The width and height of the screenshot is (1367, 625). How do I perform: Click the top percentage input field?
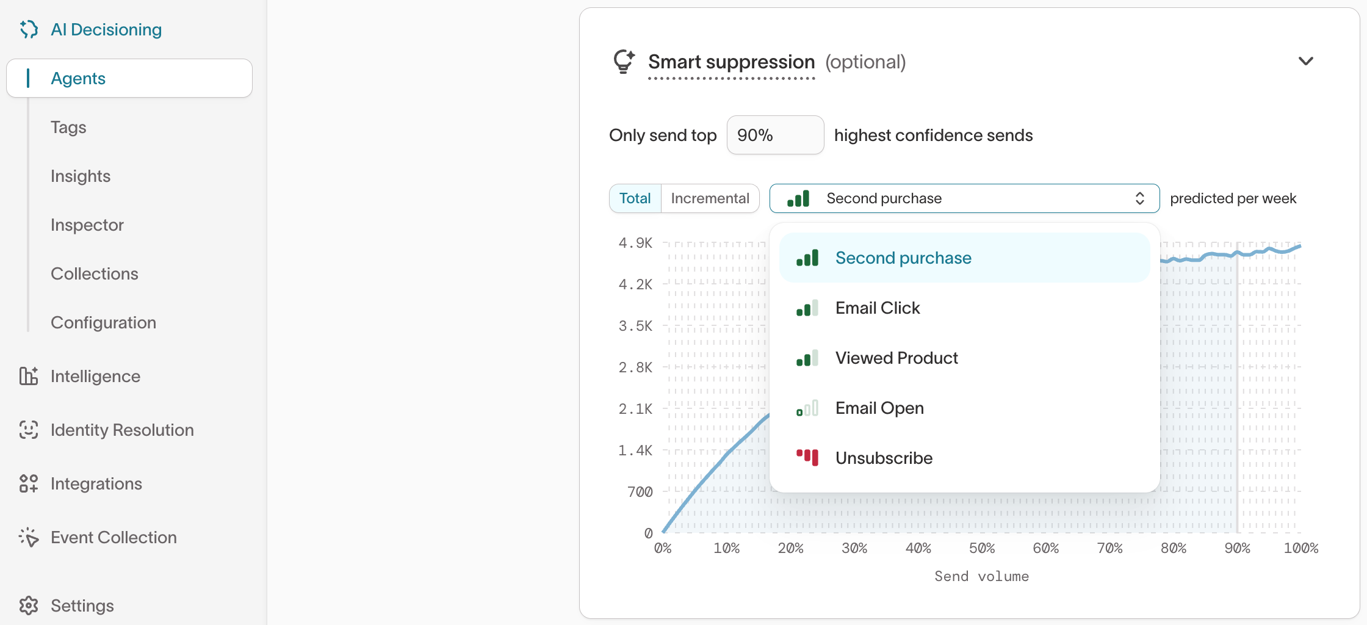(x=775, y=135)
